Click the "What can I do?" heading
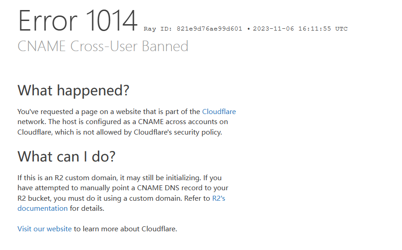The height and width of the screenshot is (250, 402). pyautogui.click(x=66, y=156)
